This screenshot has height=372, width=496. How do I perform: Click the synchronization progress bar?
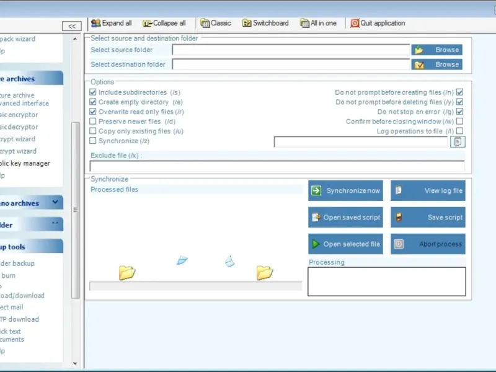(x=196, y=286)
